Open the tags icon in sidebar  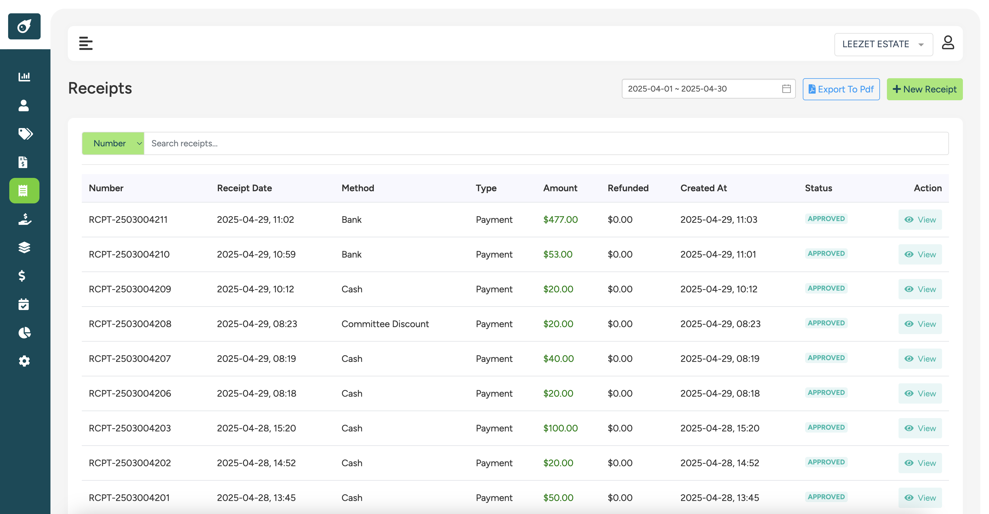click(x=25, y=134)
